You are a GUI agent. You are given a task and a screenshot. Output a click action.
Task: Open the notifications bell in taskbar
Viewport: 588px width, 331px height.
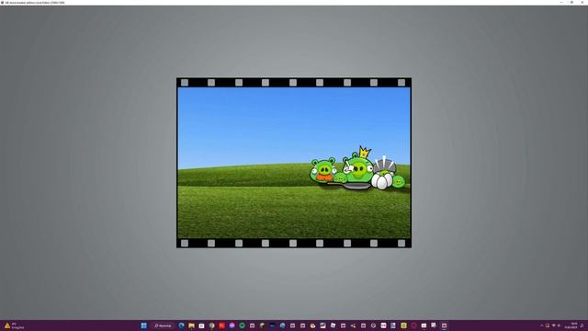coord(582,325)
